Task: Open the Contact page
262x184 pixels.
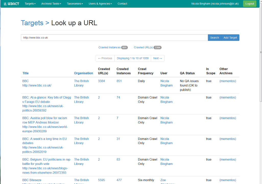Action: coord(122,4)
